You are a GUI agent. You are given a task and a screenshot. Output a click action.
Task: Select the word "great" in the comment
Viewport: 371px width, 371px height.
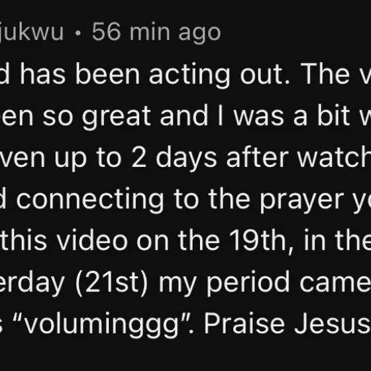point(117,117)
